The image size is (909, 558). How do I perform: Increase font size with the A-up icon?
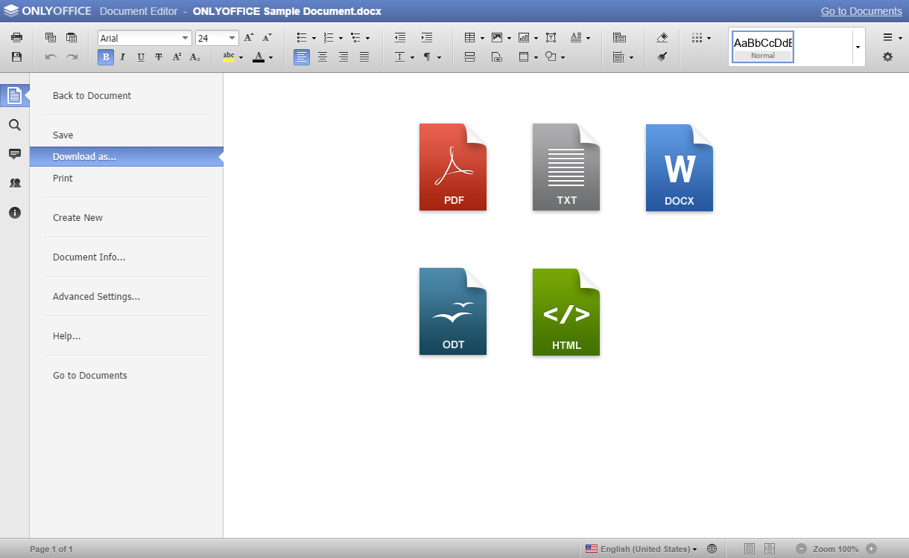249,37
